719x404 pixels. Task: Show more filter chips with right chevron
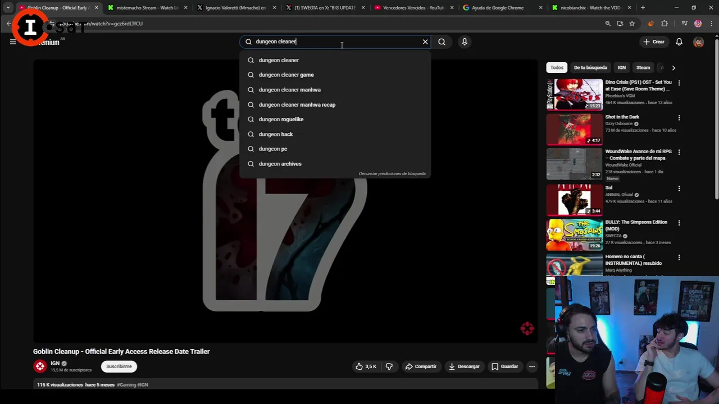pyautogui.click(x=674, y=68)
